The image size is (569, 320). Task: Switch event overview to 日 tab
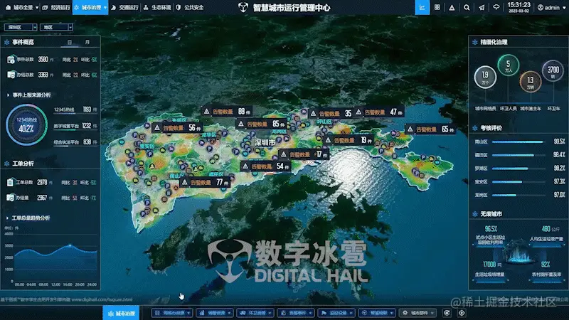(x=70, y=42)
